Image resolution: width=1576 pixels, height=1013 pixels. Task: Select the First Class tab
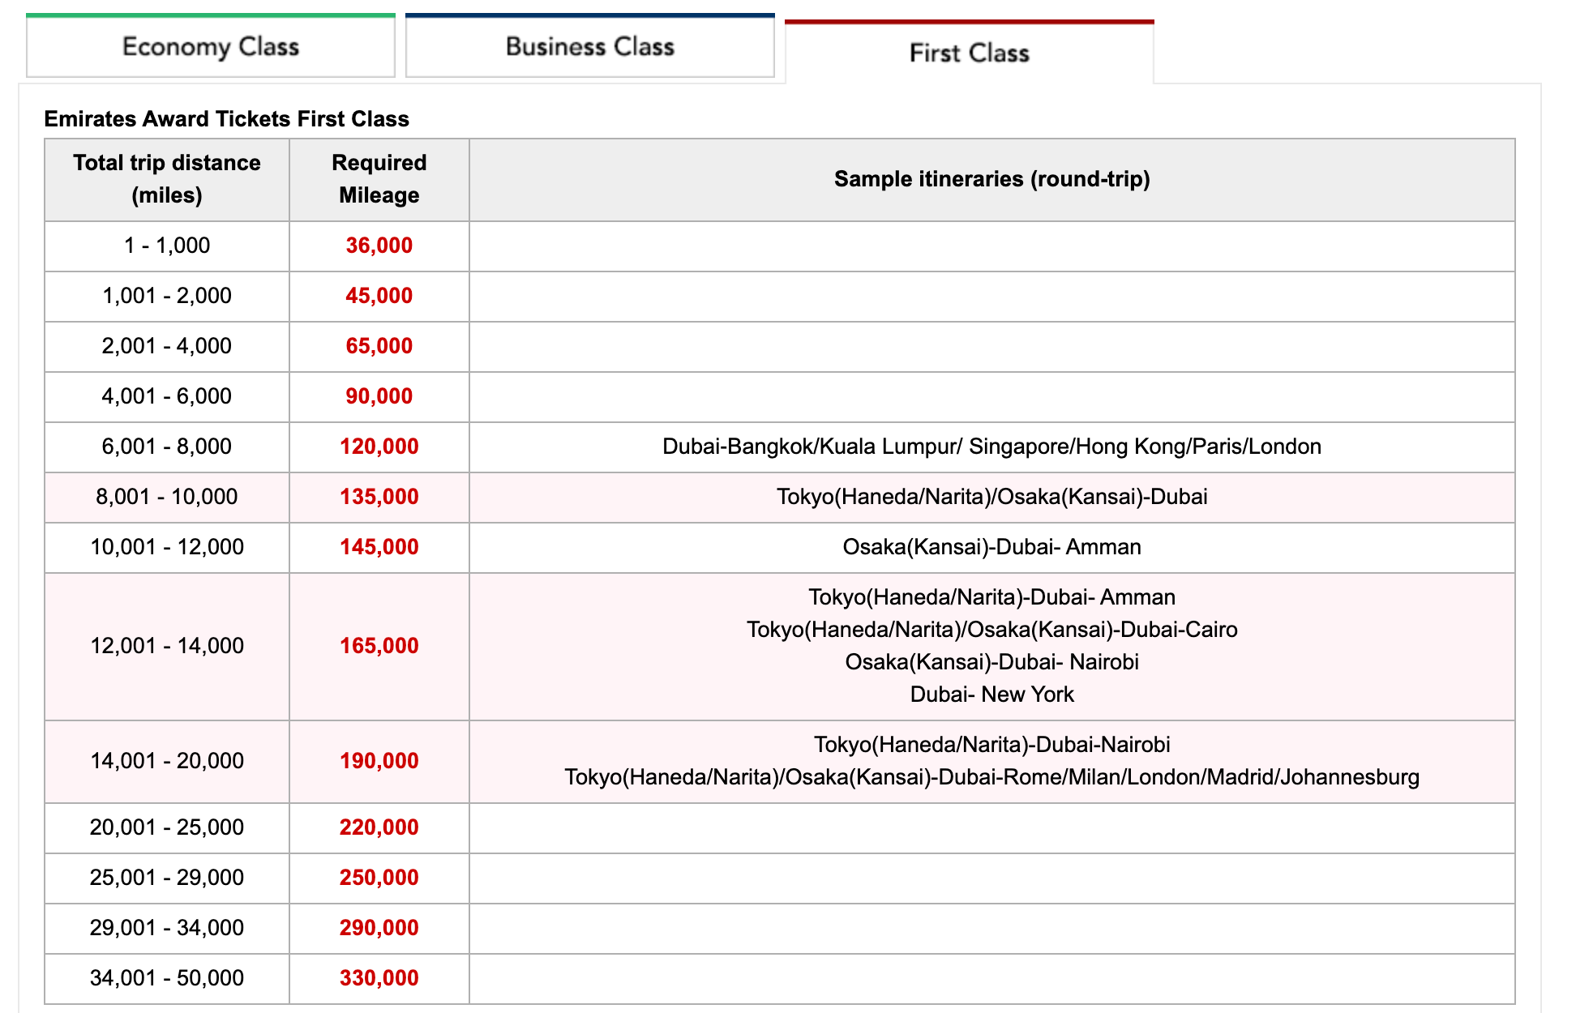click(970, 53)
